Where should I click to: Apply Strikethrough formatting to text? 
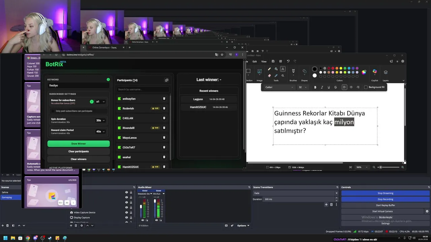(x=335, y=87)
